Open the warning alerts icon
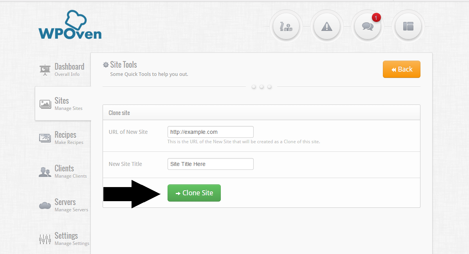 326,26
